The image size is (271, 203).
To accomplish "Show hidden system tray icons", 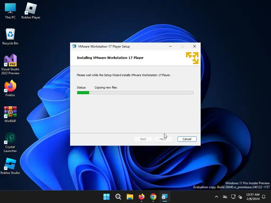I will [216, 197].
